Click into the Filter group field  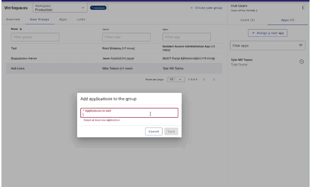pos(35,37)
